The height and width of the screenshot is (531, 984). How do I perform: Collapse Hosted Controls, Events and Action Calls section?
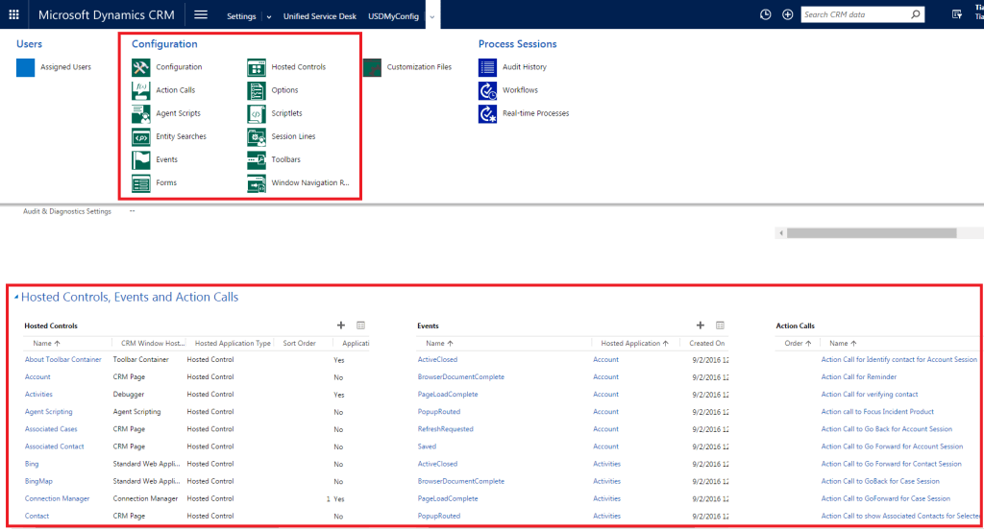tap(16, 297)
